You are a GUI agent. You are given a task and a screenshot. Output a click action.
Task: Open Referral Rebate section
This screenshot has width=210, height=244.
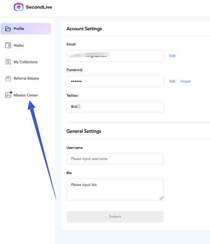(x=26, y=78)
